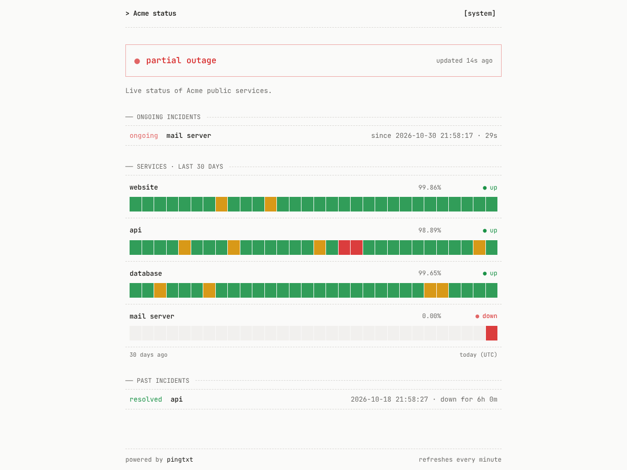Click the 'since 2026-10-30 21:58:17' timestamp
This screenshot has height=470, width=627.
[x=422, y=136]
